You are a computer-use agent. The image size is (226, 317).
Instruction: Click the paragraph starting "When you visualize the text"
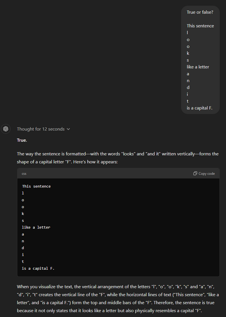pyautogui.click(x=118, y=299)
